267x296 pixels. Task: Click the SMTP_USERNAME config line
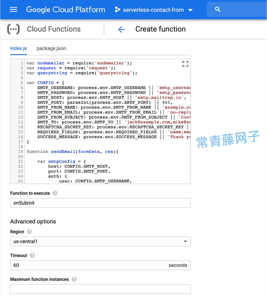tap(114, 88)
